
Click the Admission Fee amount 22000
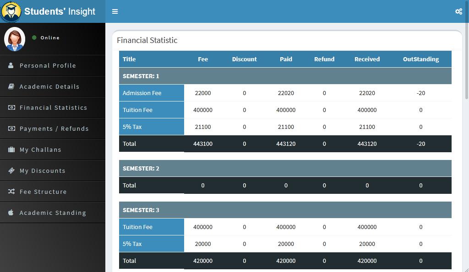tap(203, 93)
